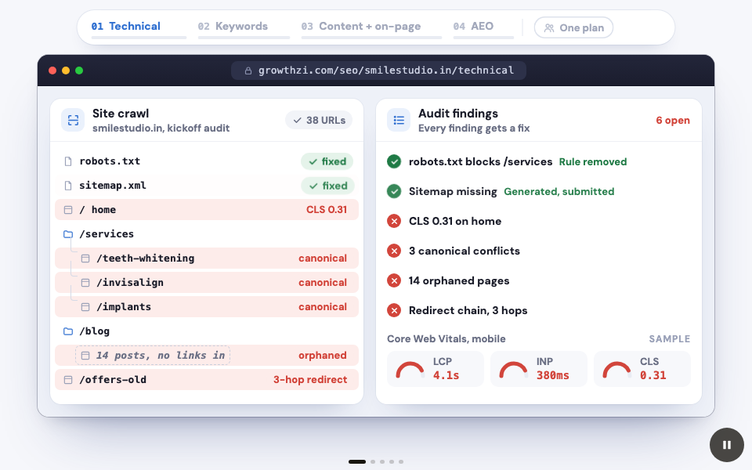Select the 3 canonical conflicts finding

coord(465,251)
